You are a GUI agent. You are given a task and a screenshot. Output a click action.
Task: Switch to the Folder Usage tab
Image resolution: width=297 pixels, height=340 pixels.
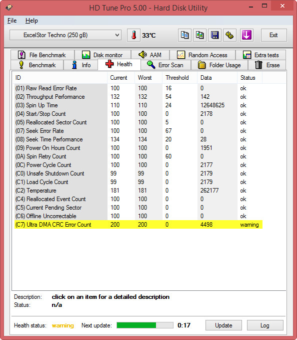click(x=219, y=65)
